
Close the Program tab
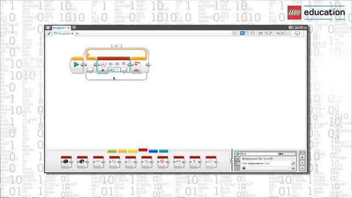pos(72,34)
